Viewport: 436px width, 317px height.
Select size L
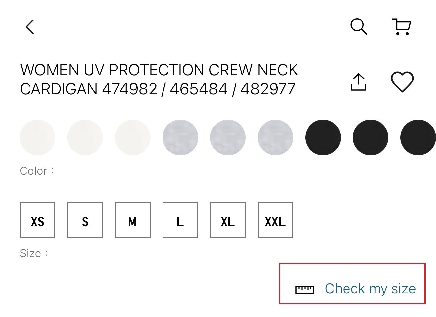180,220
